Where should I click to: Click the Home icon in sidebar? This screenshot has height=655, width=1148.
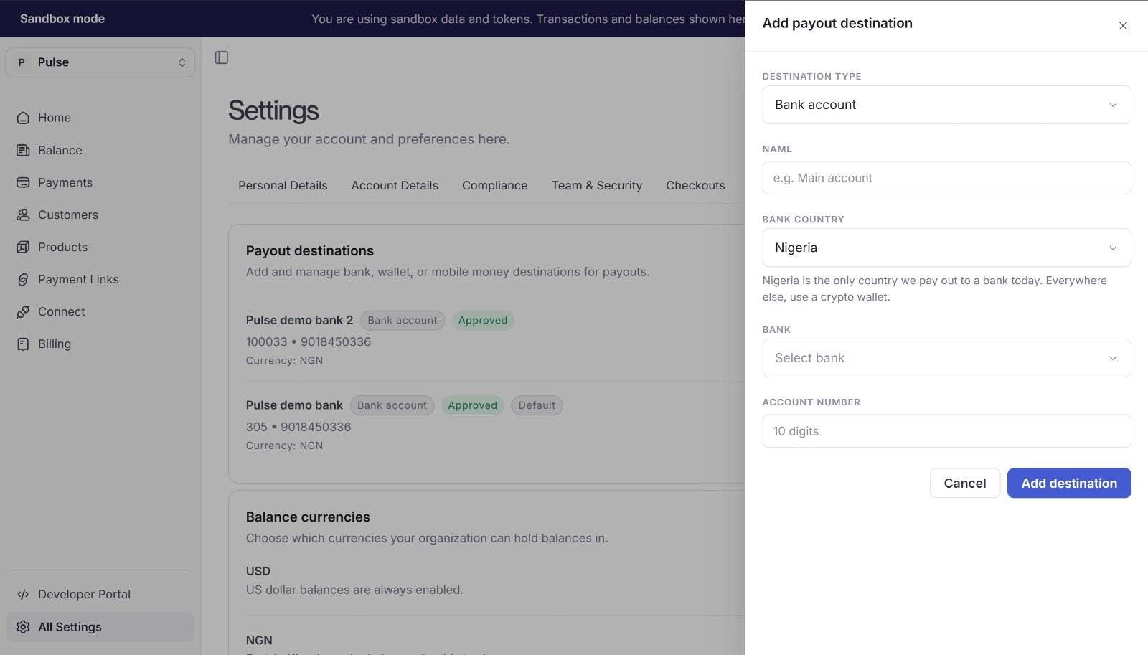pyautogui.click(x=23, y=118)
